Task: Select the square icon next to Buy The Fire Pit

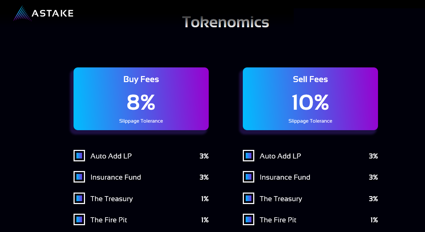Action: 79,219
